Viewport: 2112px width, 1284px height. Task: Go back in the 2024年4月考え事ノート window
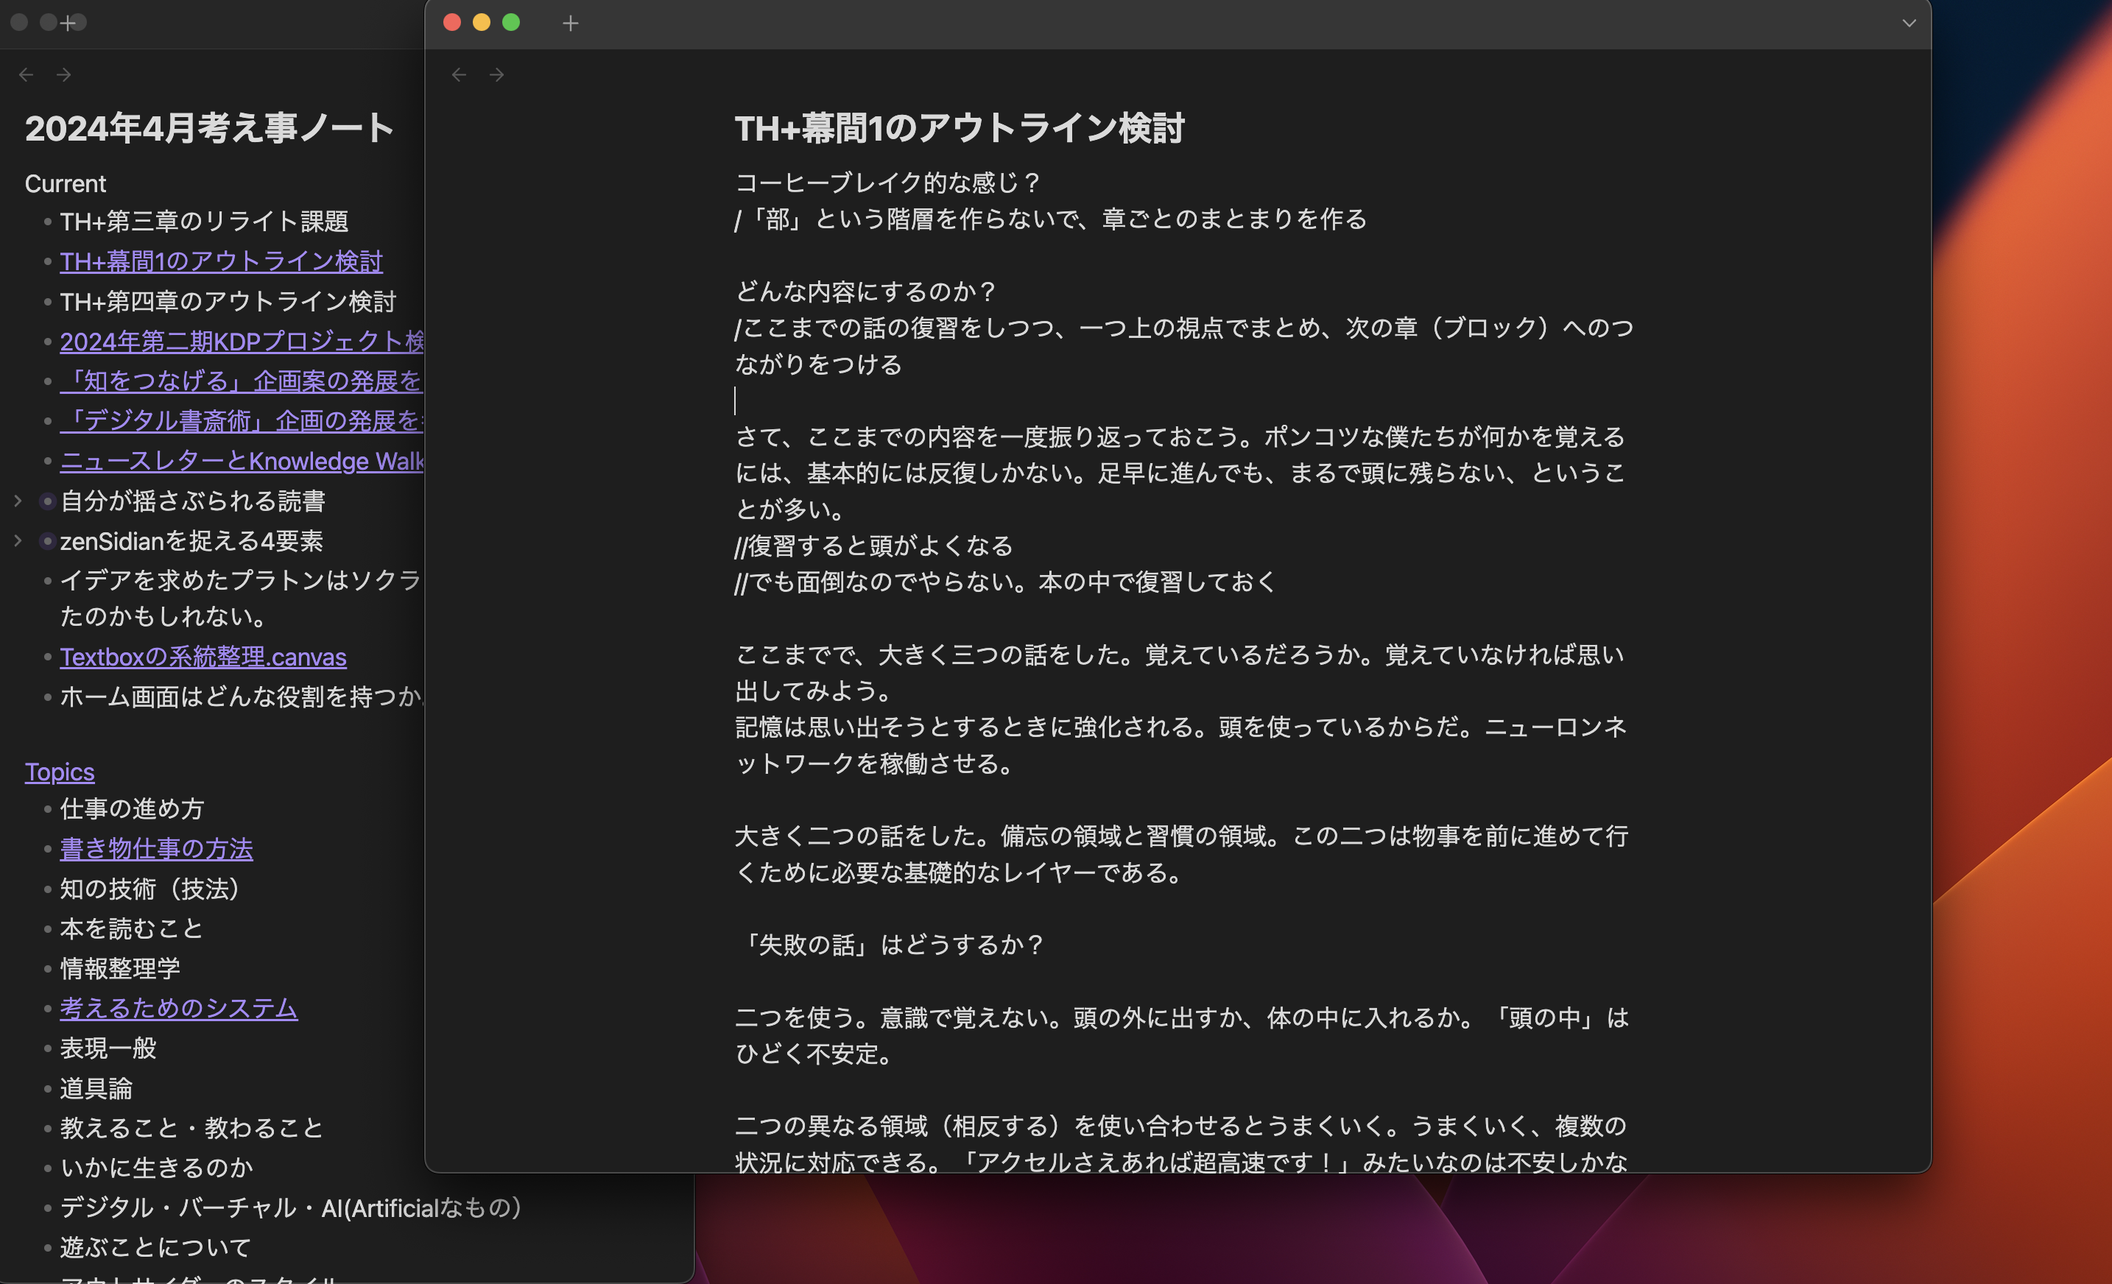[x=26, y=74]
